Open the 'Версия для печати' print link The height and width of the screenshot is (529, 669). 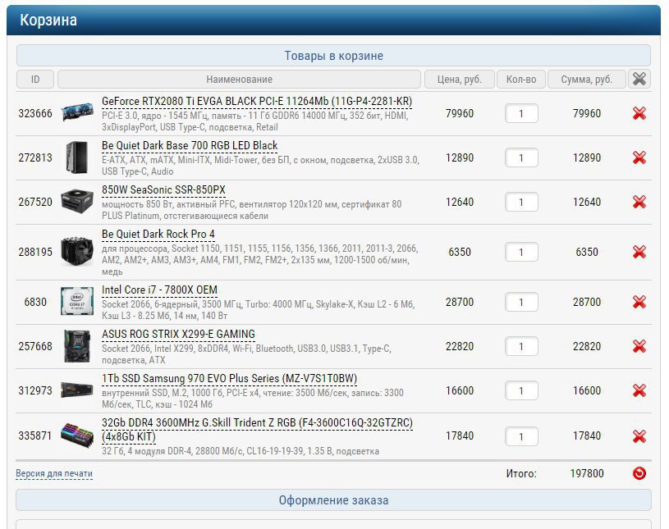(54, 473)
